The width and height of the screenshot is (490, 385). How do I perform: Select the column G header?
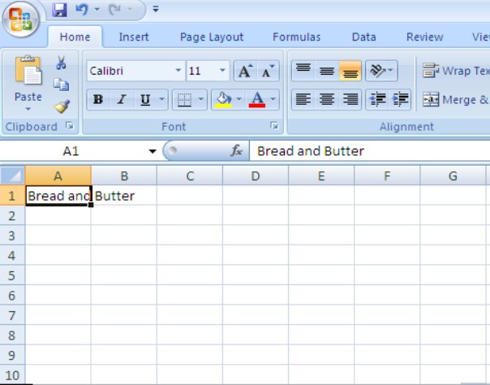click(453, 175)
